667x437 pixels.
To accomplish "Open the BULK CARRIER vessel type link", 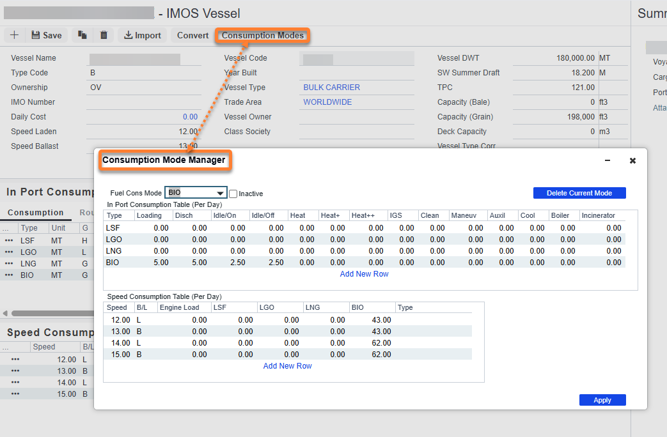I will (331, 87).
